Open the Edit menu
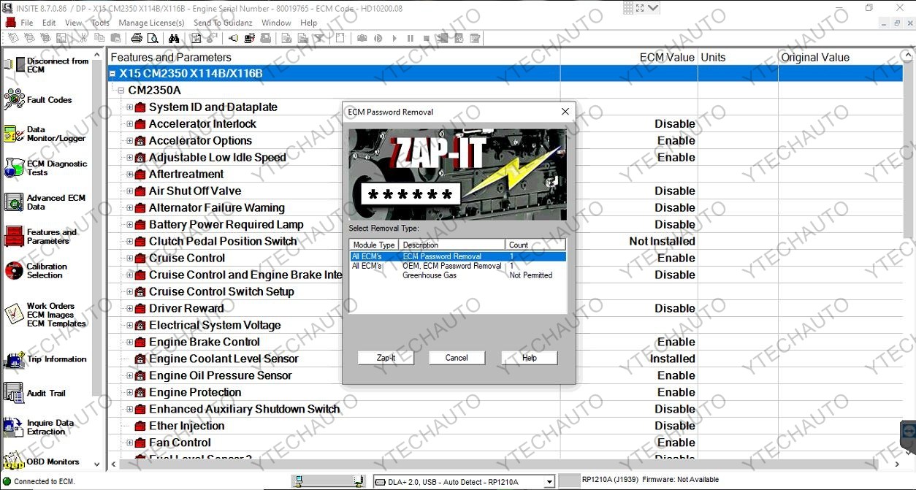The height and width of the screenshot is (490, 916). [x=49, y=23]
